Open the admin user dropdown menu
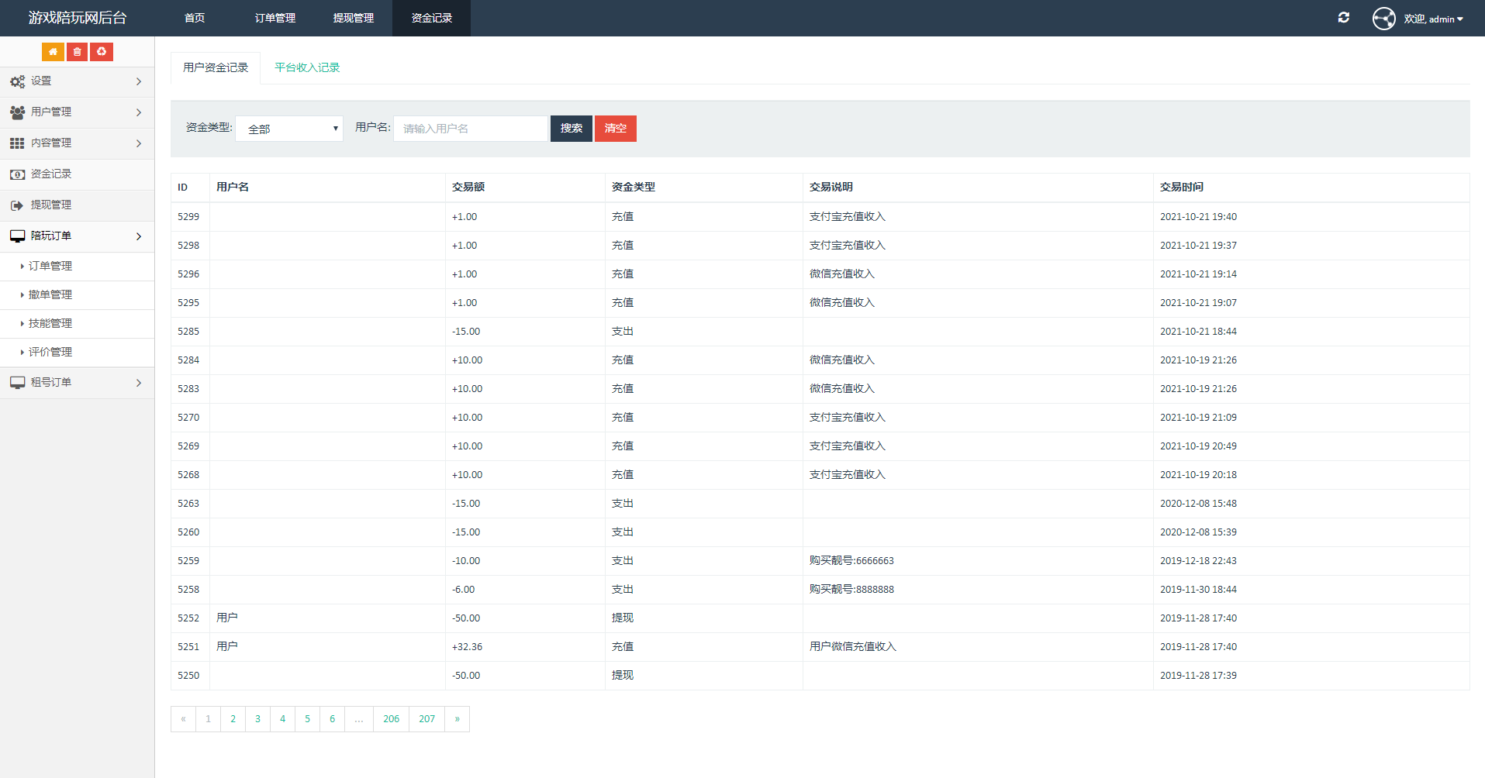This screenshot has width=1485, height=778. point(1433,19)
